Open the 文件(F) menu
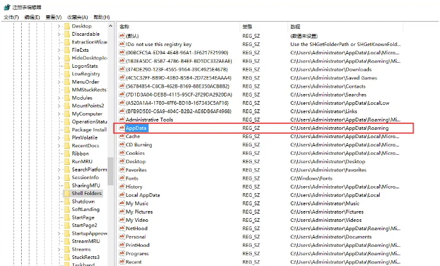This screenshot has width=440, height=266. (x=11, y=17)
